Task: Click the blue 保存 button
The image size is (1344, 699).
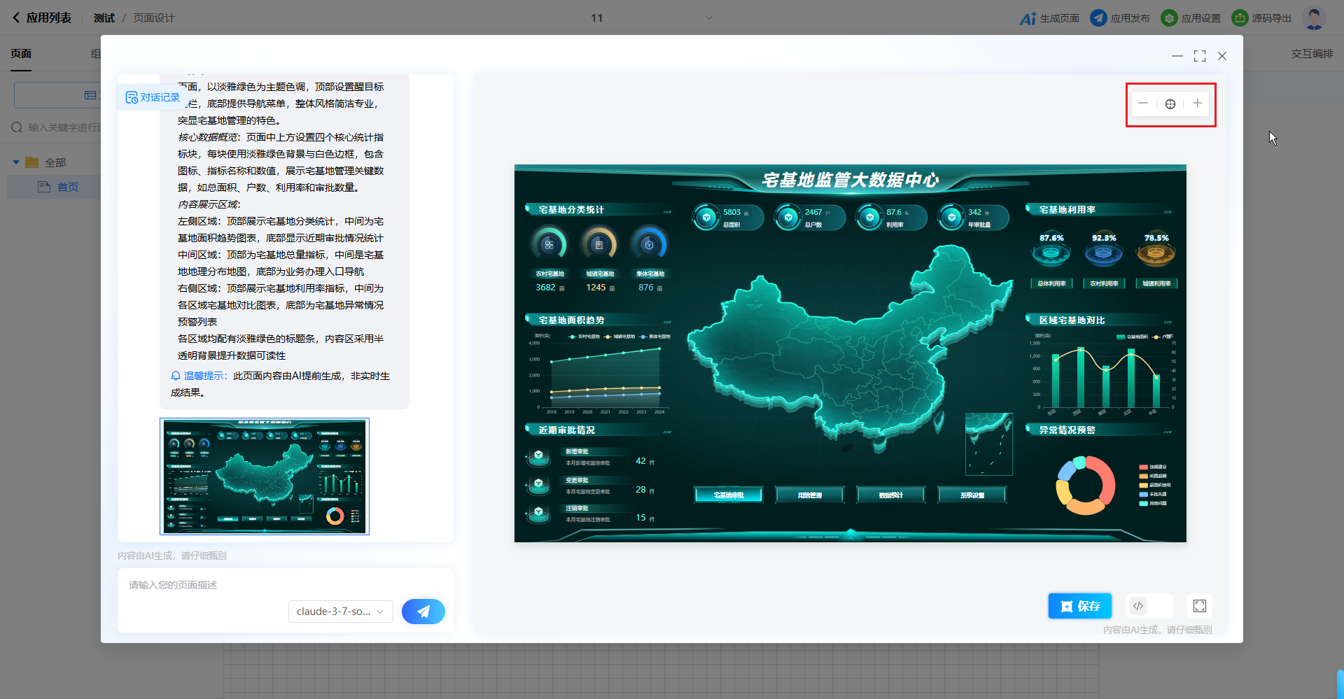Action: pyautogui.click(x=1079, y=606)
